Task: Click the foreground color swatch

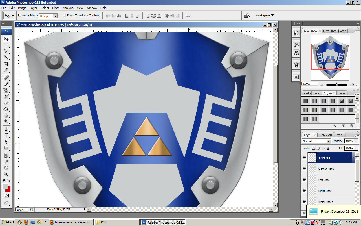Action: (x=5, y=186)
